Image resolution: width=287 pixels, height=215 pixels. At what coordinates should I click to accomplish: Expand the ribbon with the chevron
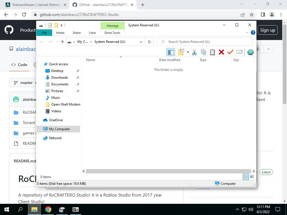(247, 32)
